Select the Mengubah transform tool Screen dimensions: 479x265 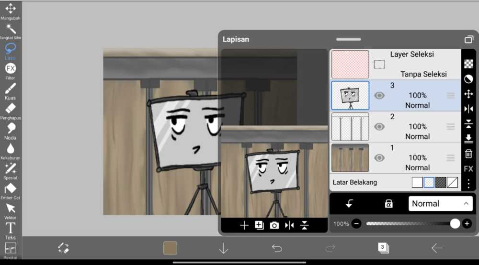[x=11, y=11]
